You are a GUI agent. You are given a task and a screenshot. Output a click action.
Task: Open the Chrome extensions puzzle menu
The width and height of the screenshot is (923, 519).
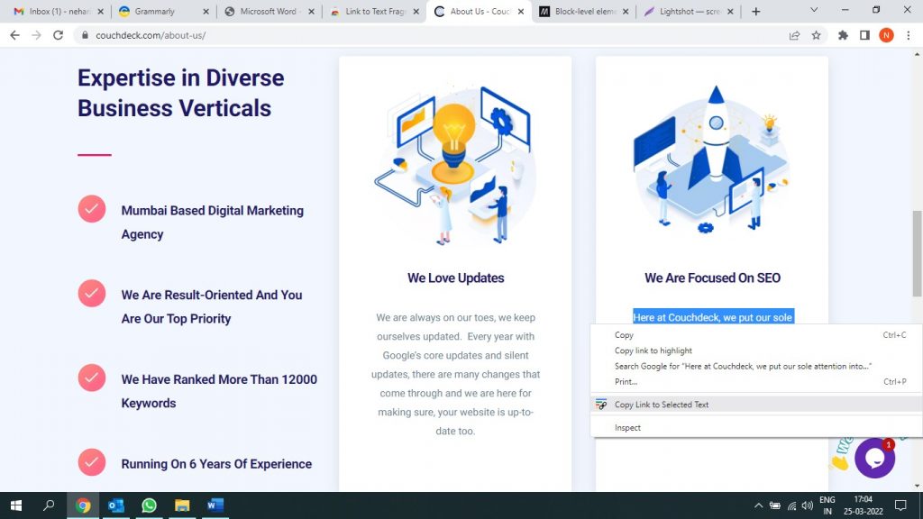tap(843, 35)
